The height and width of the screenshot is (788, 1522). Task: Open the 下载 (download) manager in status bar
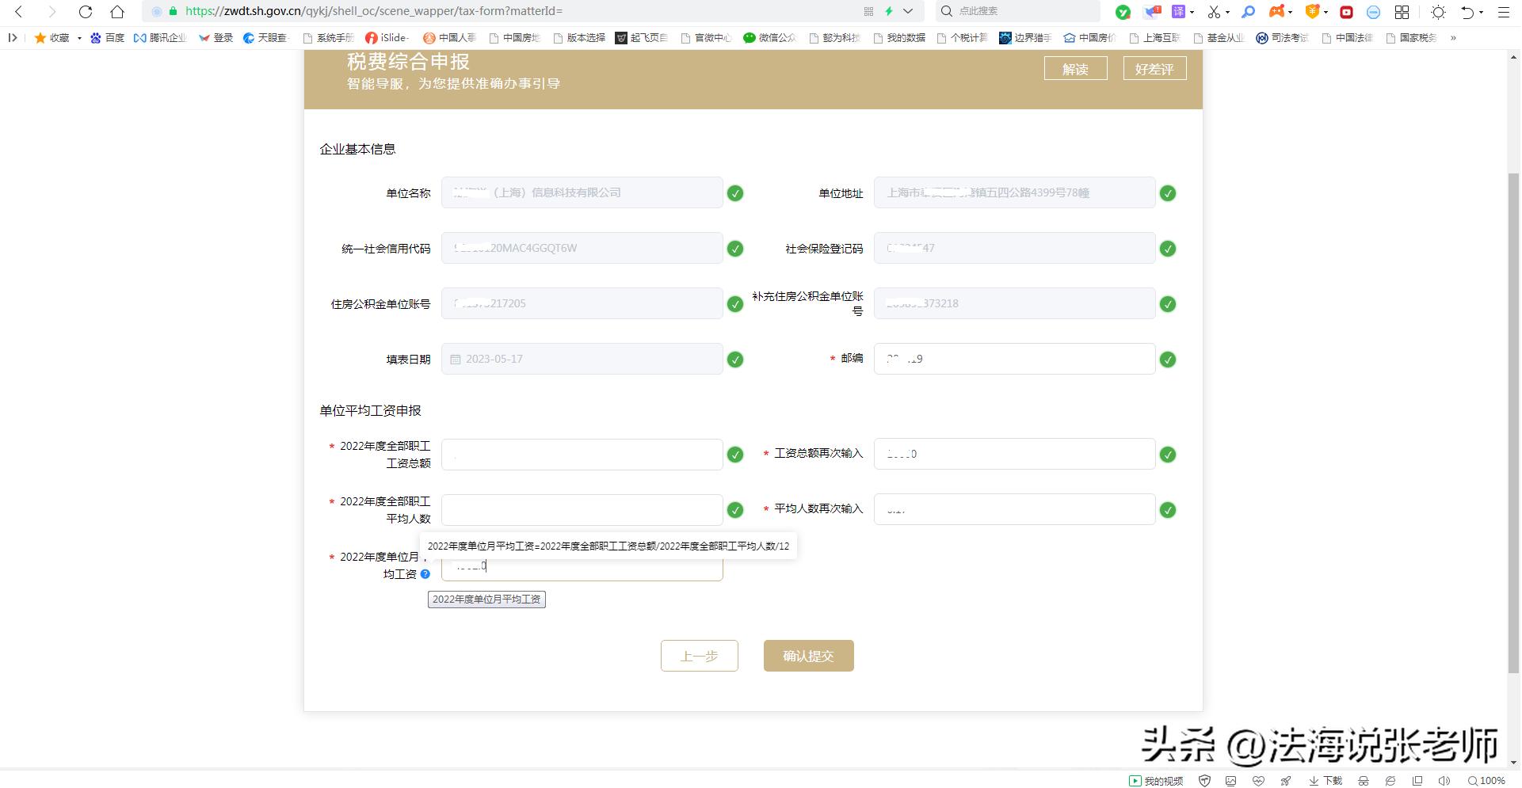pos(1323,780)
